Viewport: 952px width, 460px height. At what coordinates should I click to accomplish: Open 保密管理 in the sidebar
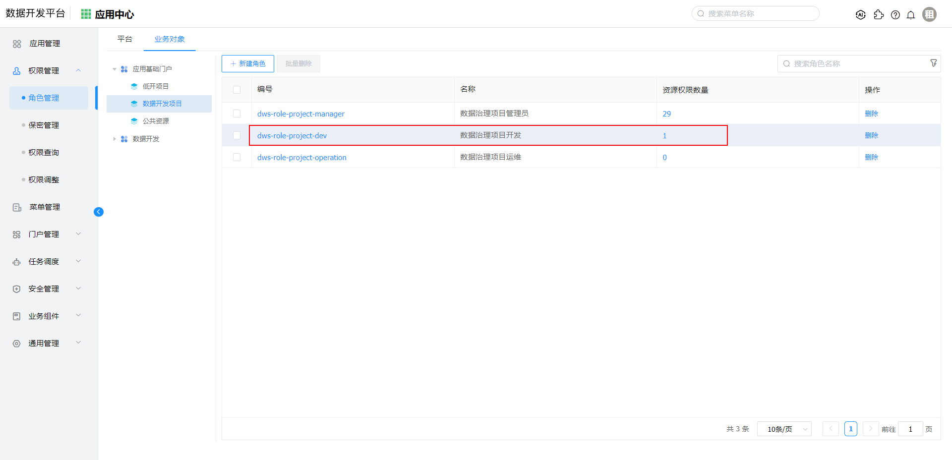44,125
